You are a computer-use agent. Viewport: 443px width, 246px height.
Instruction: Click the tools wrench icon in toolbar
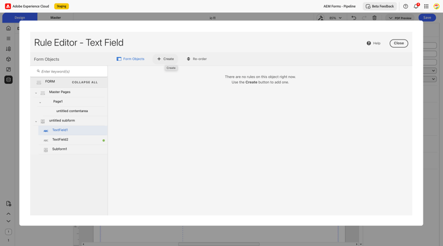tap(320, 18)
